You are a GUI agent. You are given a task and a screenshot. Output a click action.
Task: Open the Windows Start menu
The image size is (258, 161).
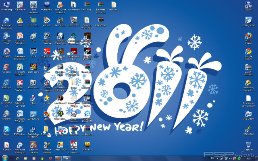coord(5,158)
